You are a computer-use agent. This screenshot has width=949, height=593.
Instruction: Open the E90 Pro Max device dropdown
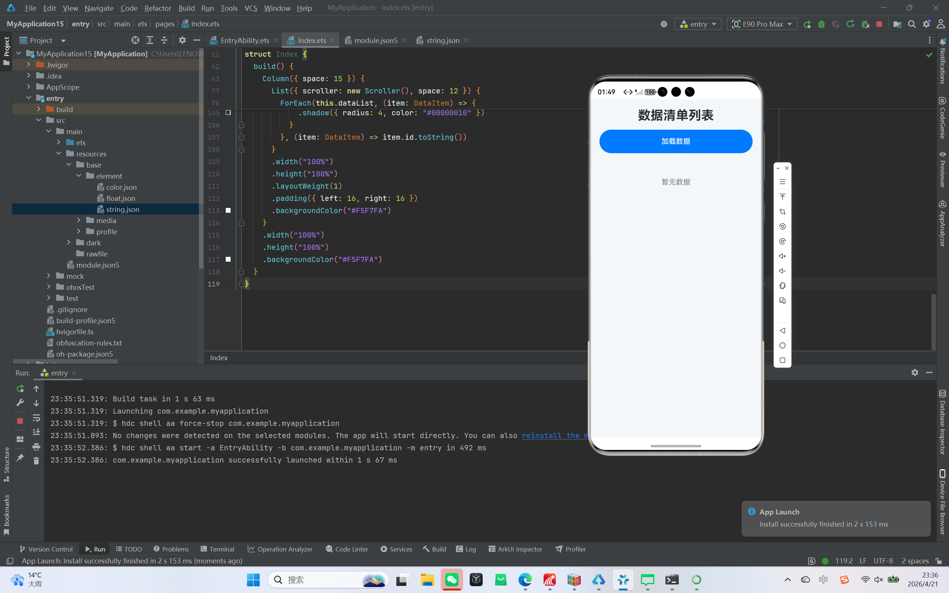pyautogui.click(x=761, y=24)
